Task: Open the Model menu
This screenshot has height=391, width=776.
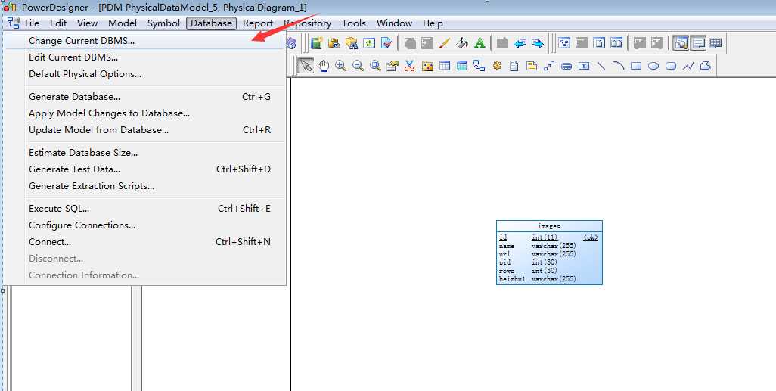Action: 123,23
